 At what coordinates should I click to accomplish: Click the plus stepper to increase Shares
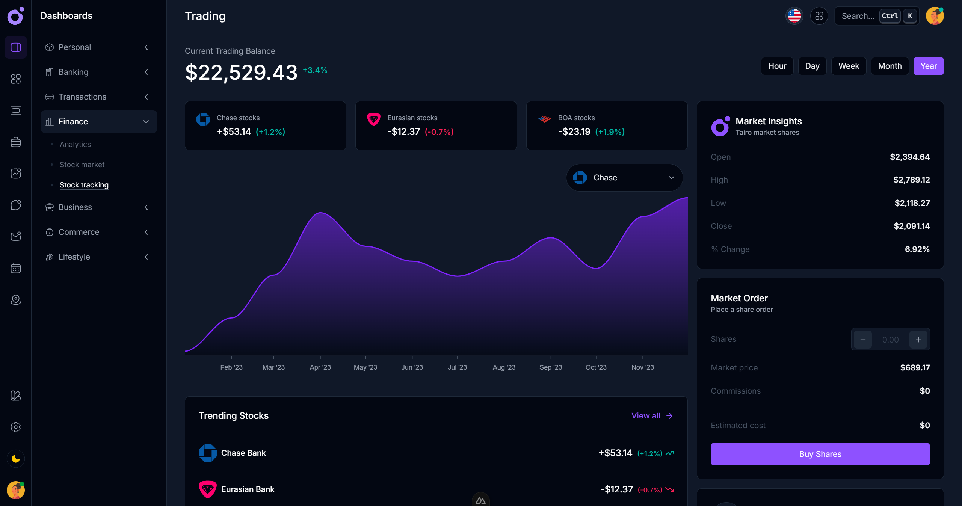918,339
